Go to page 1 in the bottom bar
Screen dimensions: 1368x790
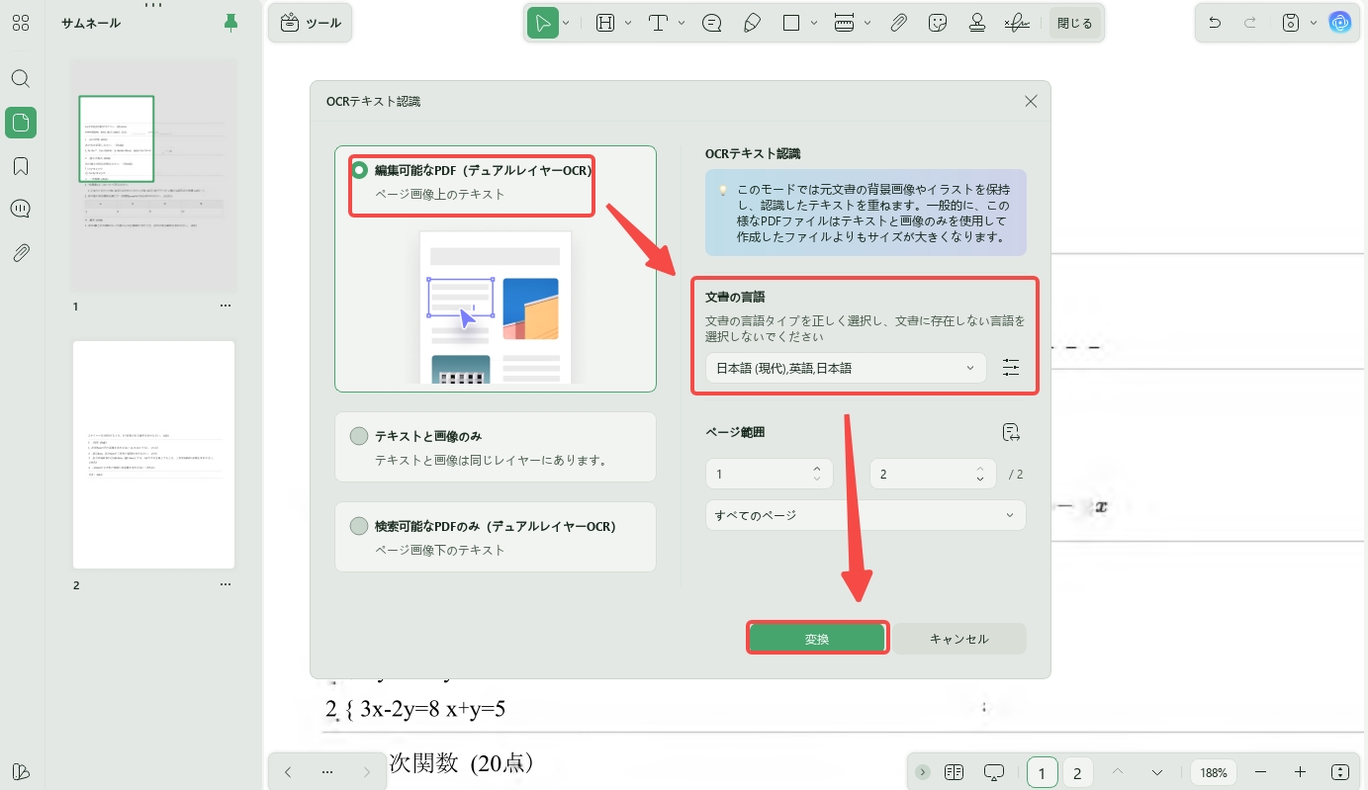[1042, 772]
